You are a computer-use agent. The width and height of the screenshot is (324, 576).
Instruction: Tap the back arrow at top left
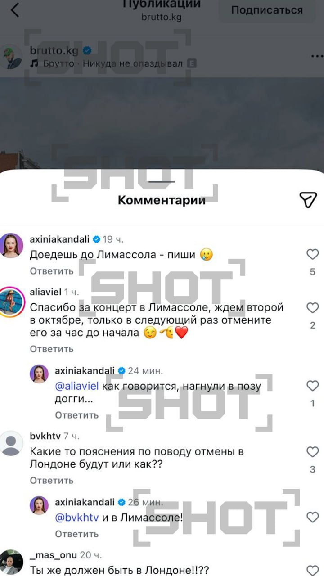pos(15,9)
